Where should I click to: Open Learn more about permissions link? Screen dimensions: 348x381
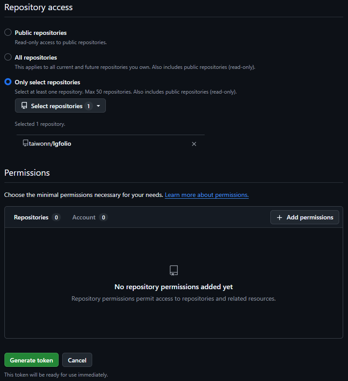coord(207,195)
